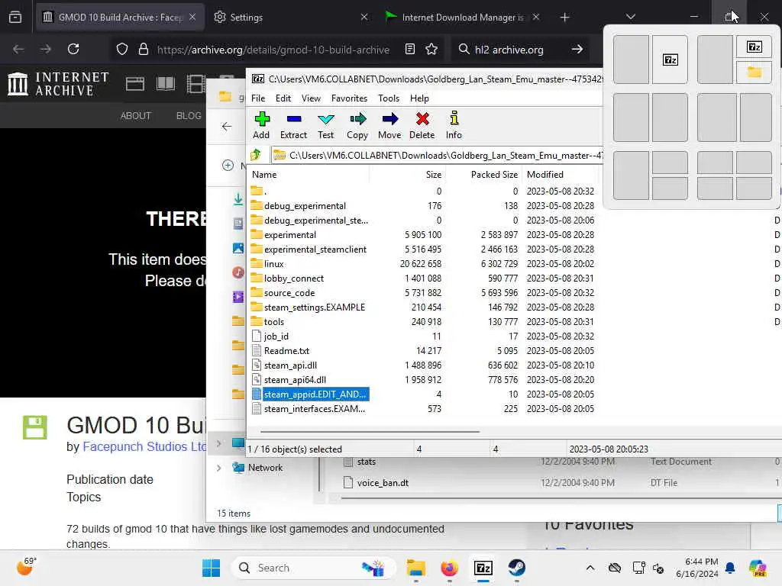The image size is (782, 586).
Task: Click the 7-Zip horizontal scrollbar
Action: (x=370, y=432)
